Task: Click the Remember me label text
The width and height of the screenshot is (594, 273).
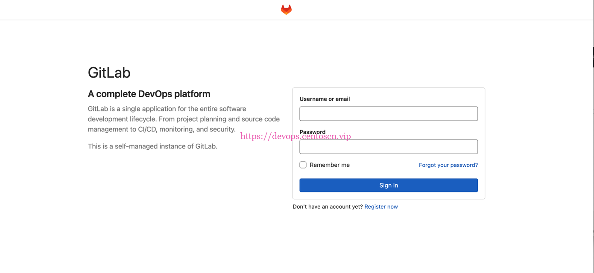Action: point(329,165)
